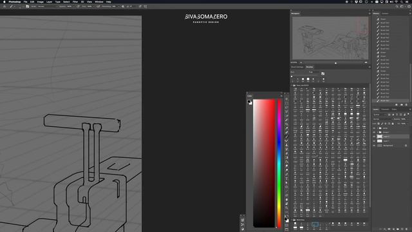Click the brush preview toggle icon in Brushes panel
The image size is (412, 232).
(323, 73)
